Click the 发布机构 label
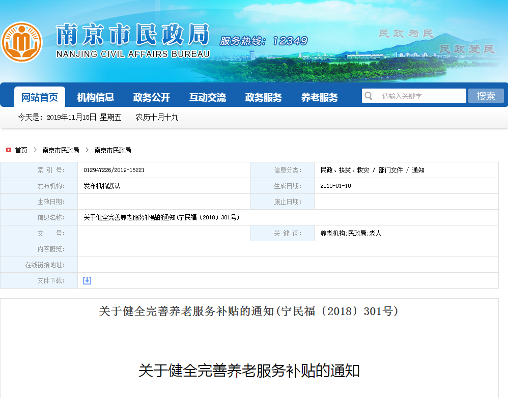This screenshot has height=398, width=508. pyautogui.click(x=51, y=186)
